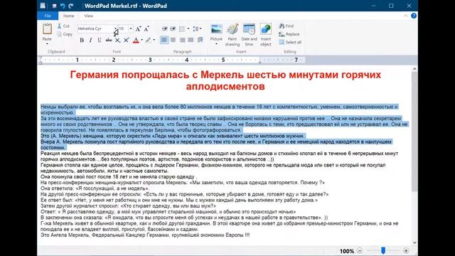The width and height of the screenshot is (455, 256).
Task: Minimize the WordPad window
Action: tap(373, 6)
